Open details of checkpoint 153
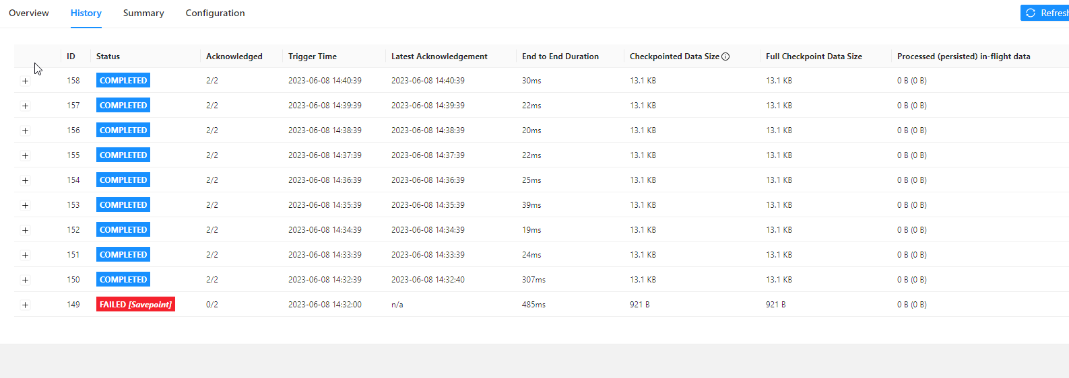This screenshot has height=378, width=1069. [25, 206]
